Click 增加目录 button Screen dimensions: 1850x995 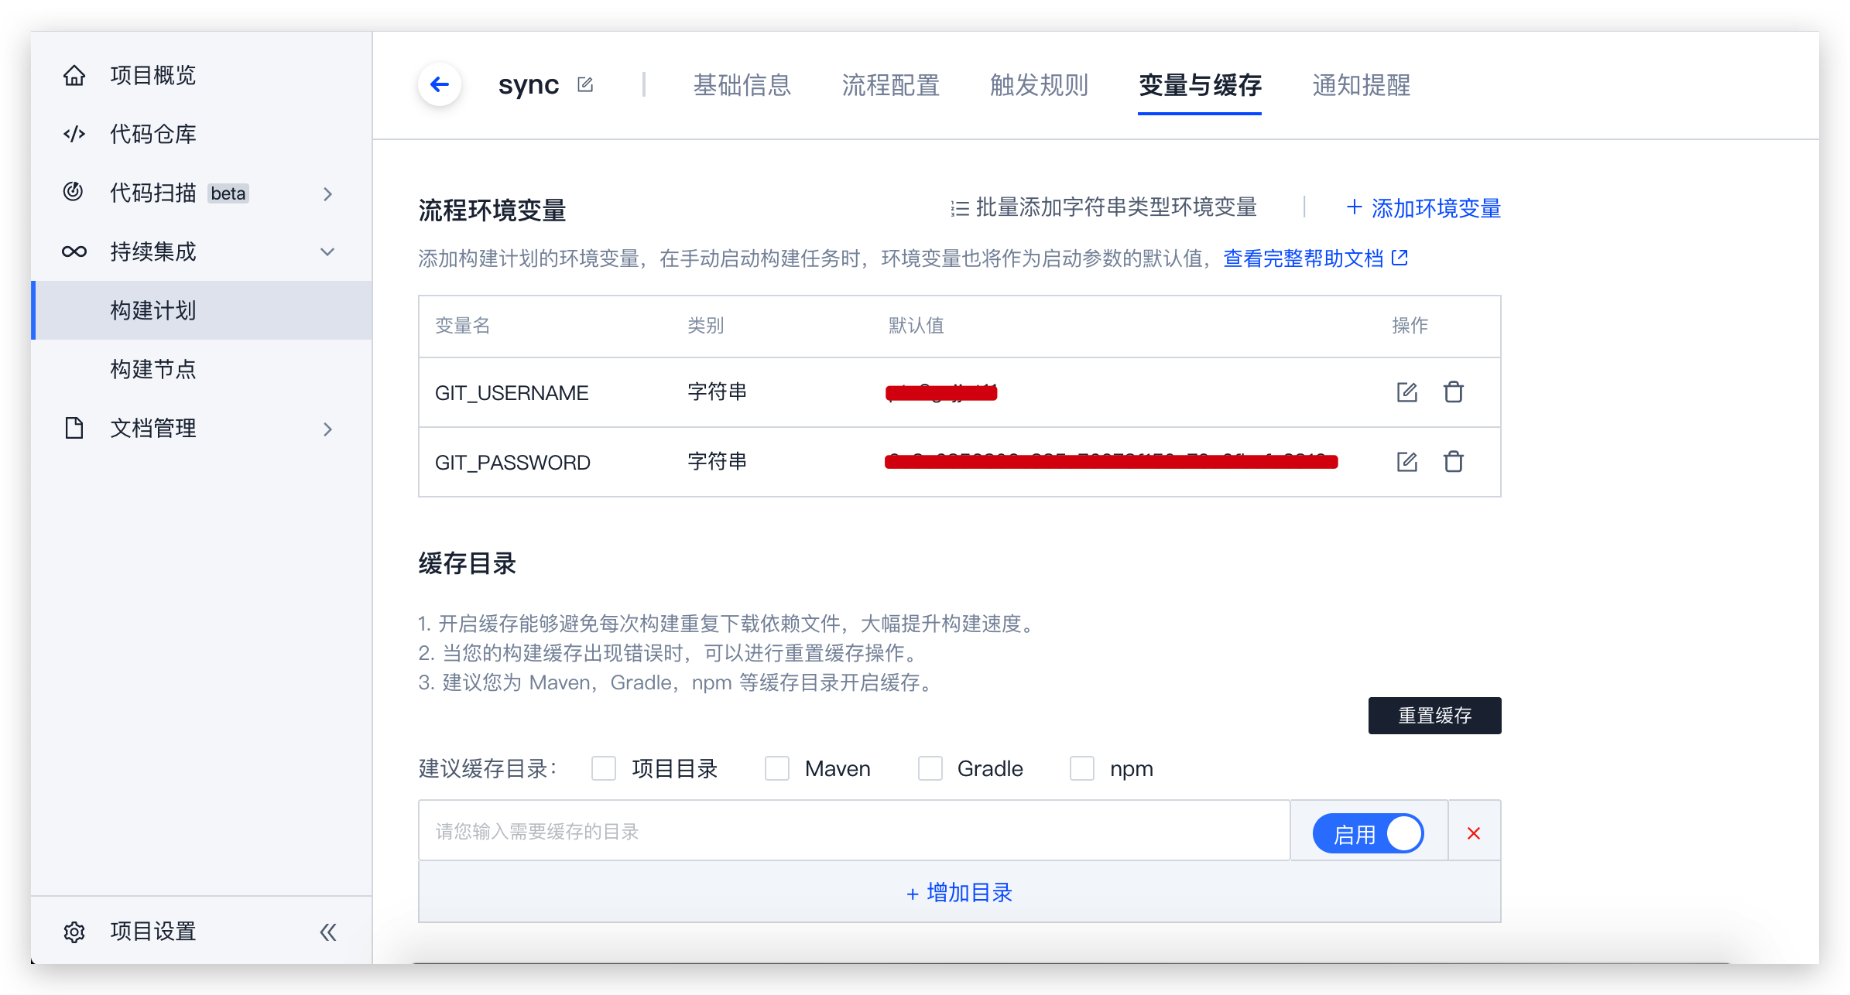click(959, 893)
